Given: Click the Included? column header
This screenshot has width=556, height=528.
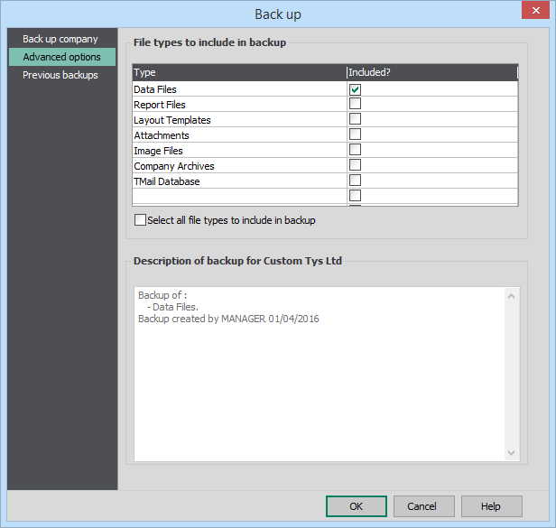Looking at the screenshot, I should point(431,73).
